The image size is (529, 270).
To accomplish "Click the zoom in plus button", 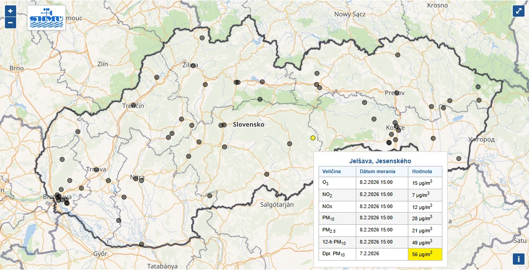I will click(x=10, y=11).
